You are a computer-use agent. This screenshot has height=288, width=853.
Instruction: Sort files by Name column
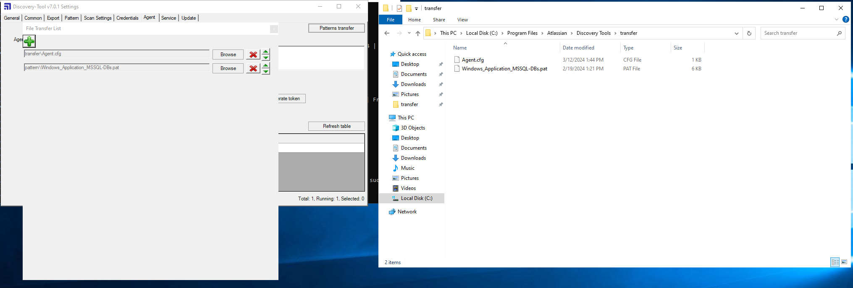(460, 48)
